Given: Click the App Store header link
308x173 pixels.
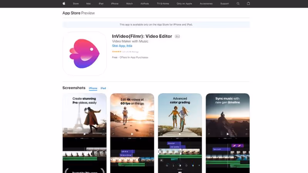Looking at the screenshot, I should 71,13.
